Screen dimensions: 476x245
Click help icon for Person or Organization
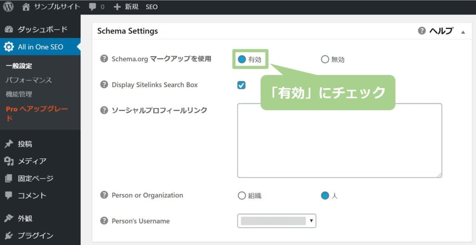[x=104, y=195]
